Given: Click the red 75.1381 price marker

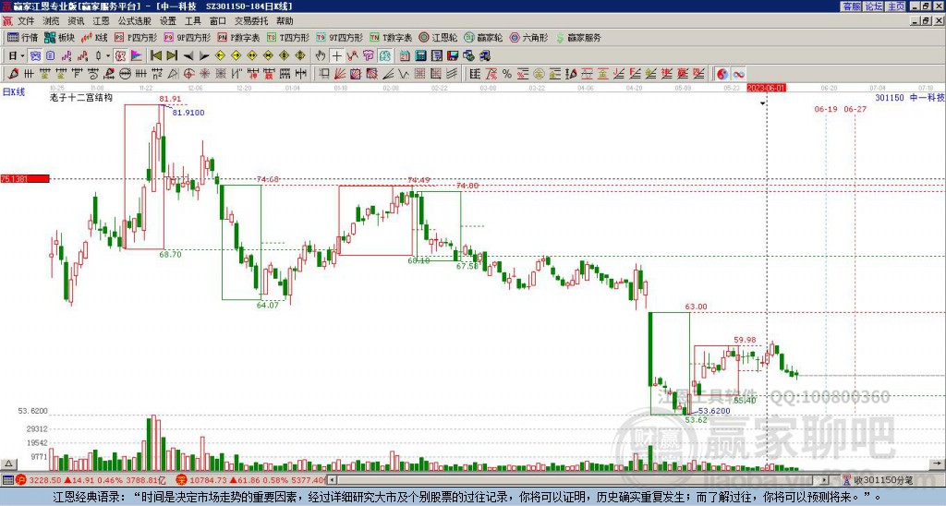Looking at the screenshot, I should click(x=25, y=178).
